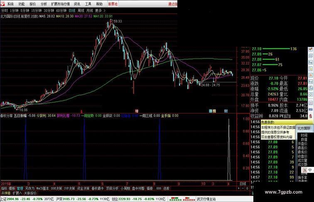This screenshot has width=314, height=202.
Task: Click the wave lines sidebar icon
Action: 311,103
